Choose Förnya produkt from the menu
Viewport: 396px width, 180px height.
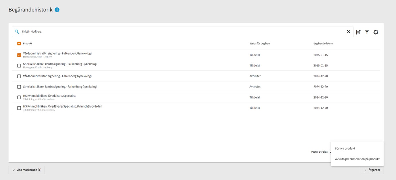click(345, 148)
